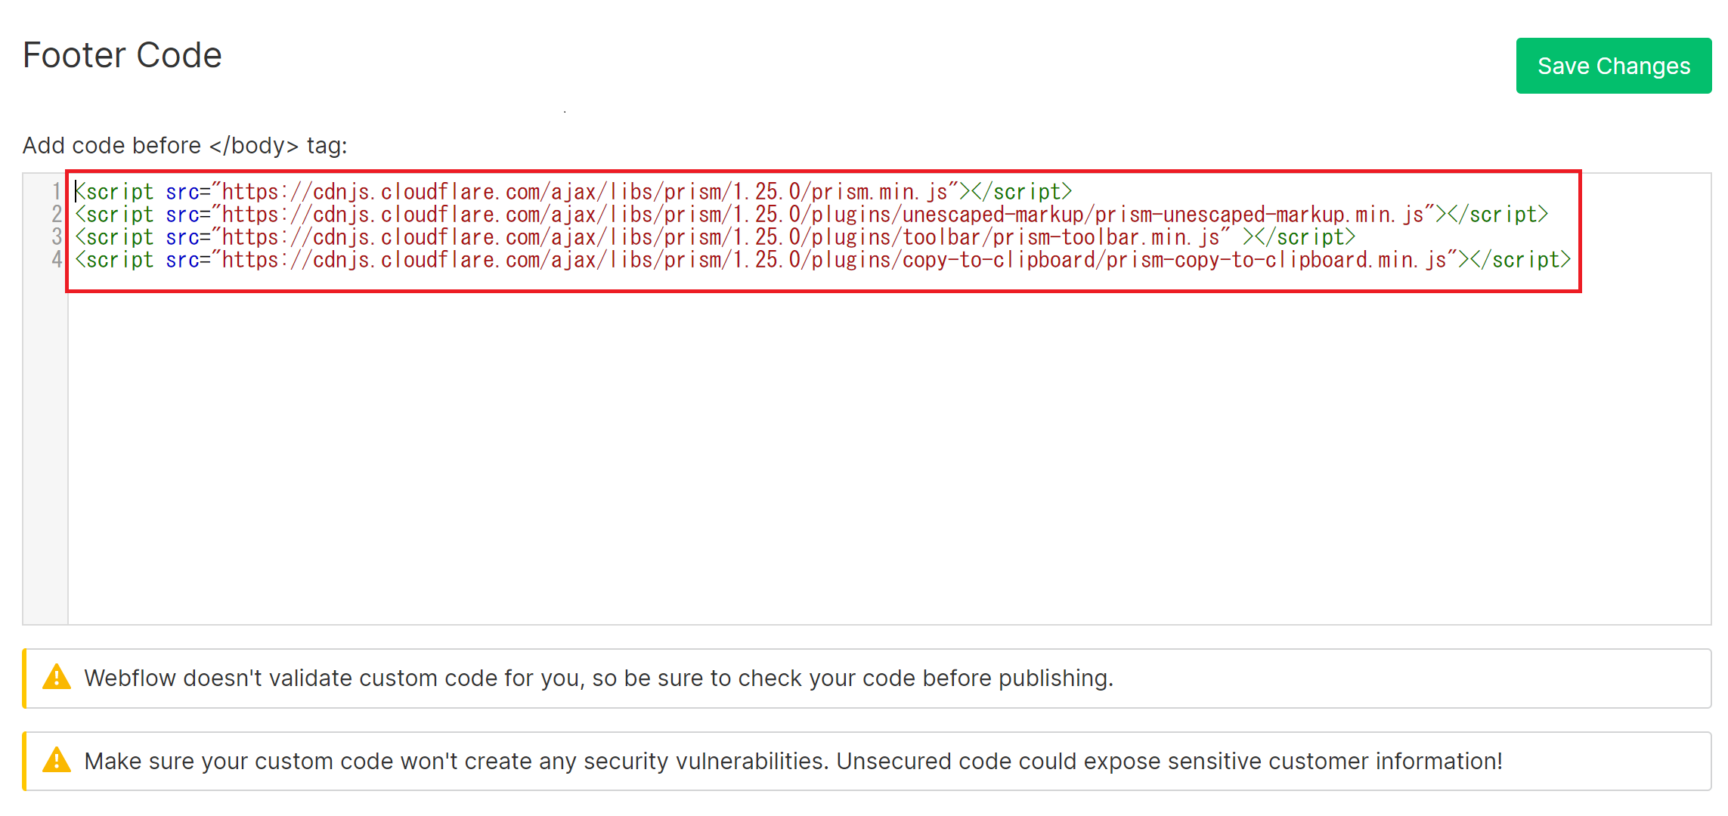Click the warning icon beside Webflow validation notice
Viewport: 1728px width, 816px height.
[57, 677]
